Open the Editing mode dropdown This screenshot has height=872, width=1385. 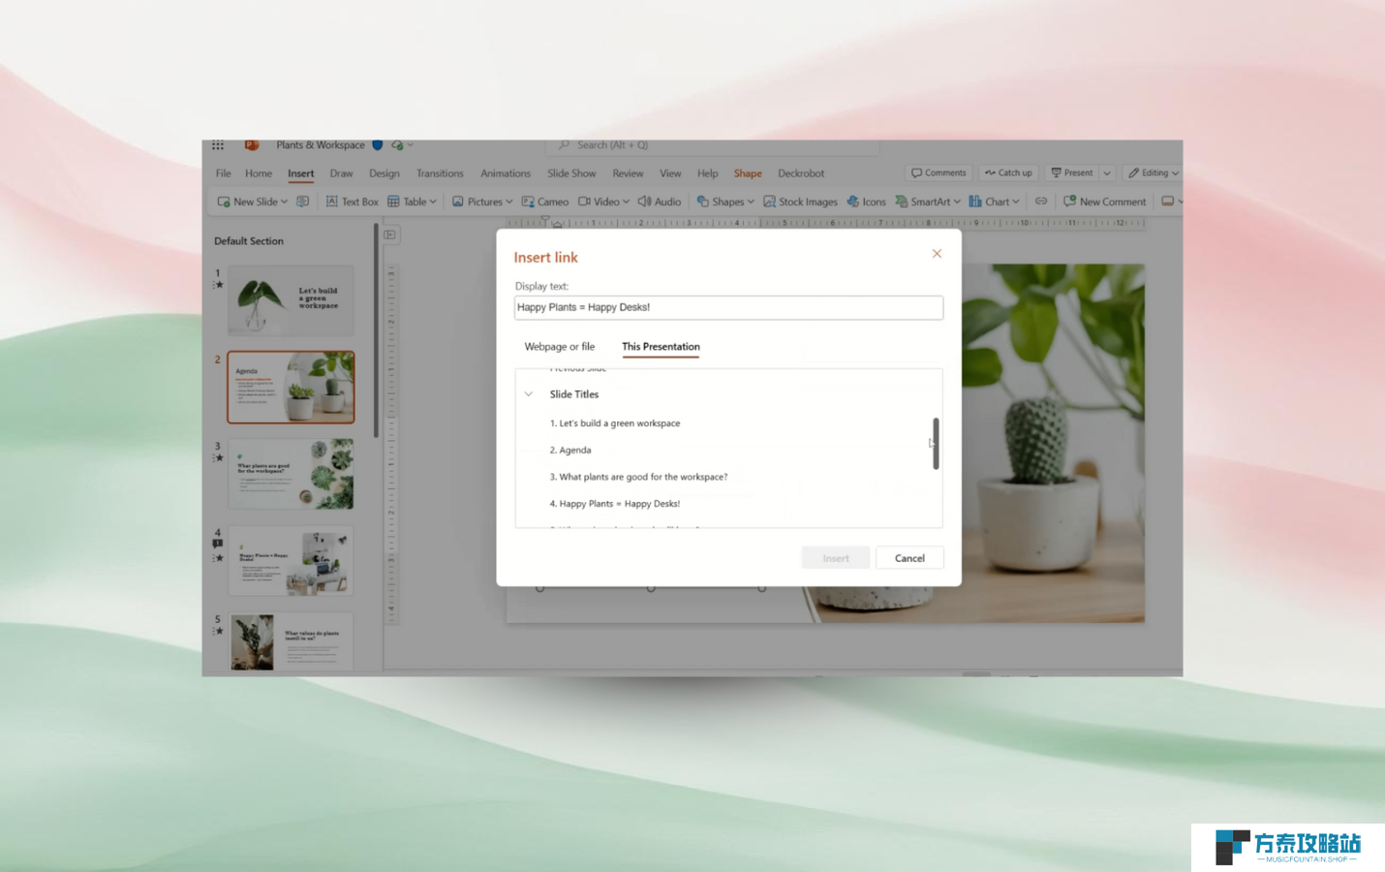1153,172
